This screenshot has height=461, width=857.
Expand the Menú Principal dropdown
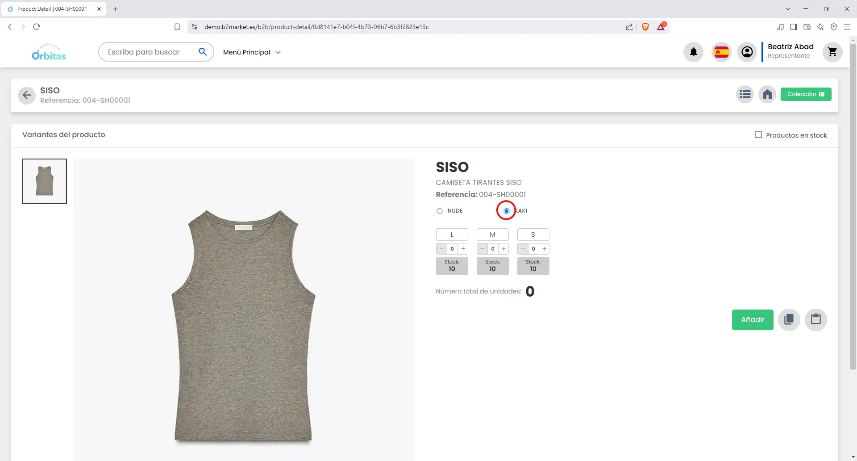(x=252, y=52)
